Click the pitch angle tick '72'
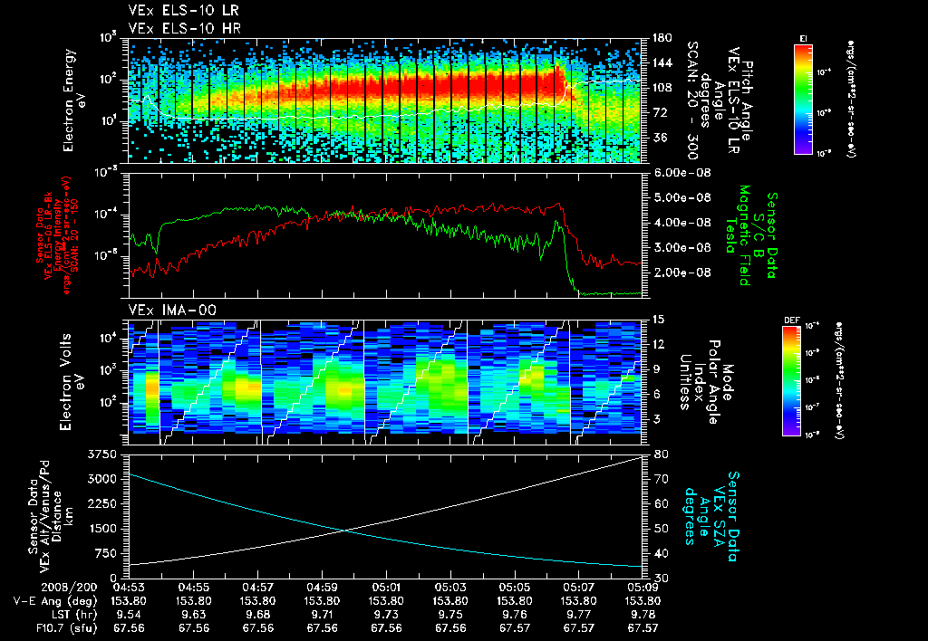This screenshot has width=928, height=641. (x=660, y=112)
